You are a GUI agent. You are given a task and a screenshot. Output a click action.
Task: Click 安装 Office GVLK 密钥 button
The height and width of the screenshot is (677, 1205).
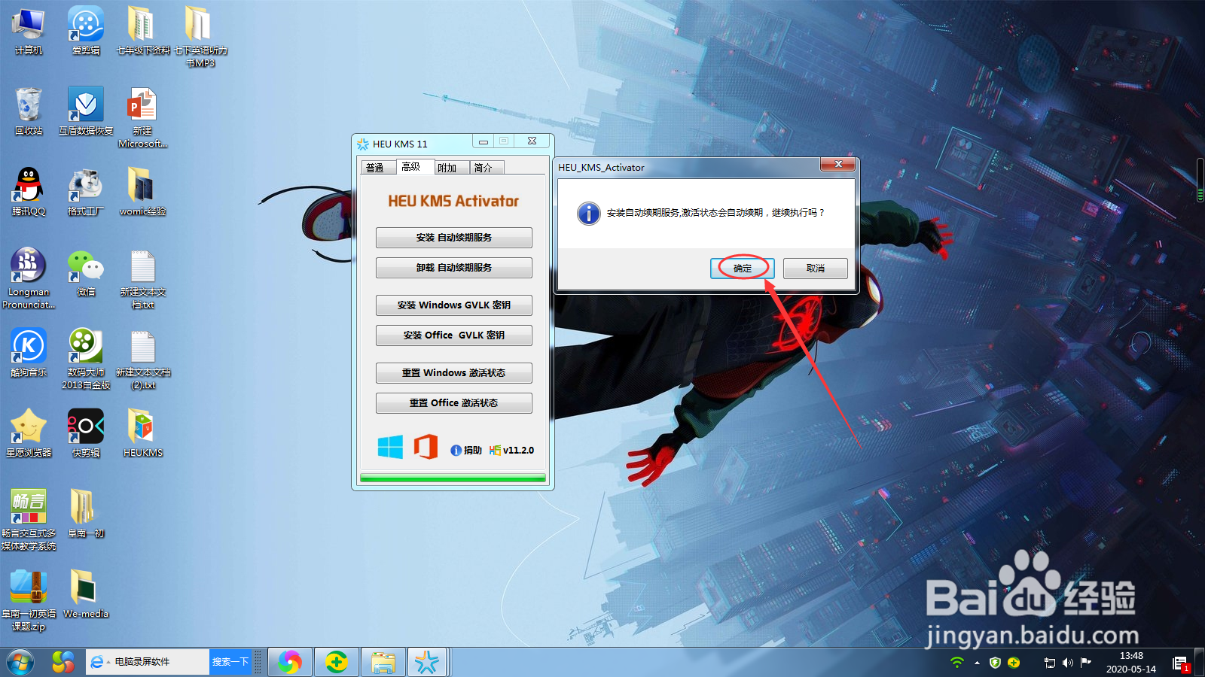point(454,335)
